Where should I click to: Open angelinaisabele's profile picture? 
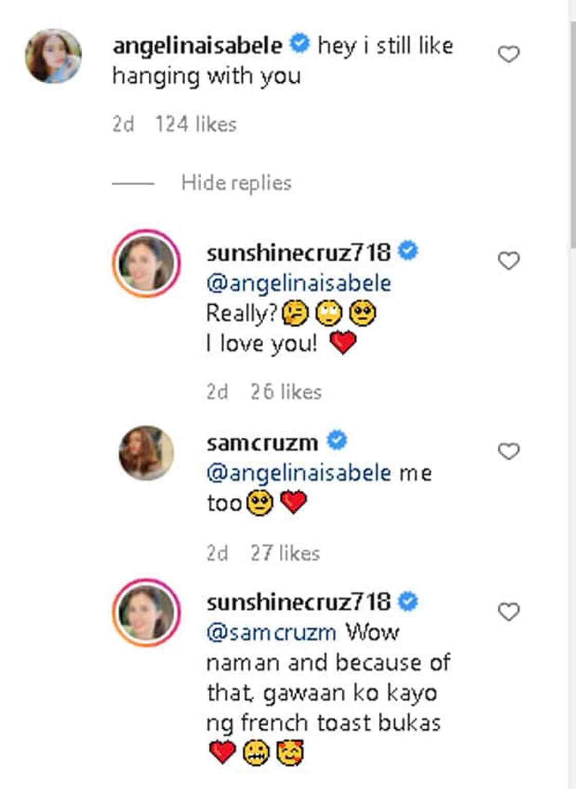tap(53, 56)
